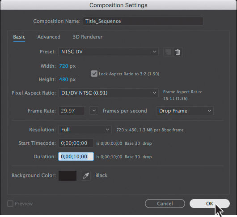Open the Drop Frame timecode dropdown
Viewport: 237px width, 217px height.
[185, 111]
